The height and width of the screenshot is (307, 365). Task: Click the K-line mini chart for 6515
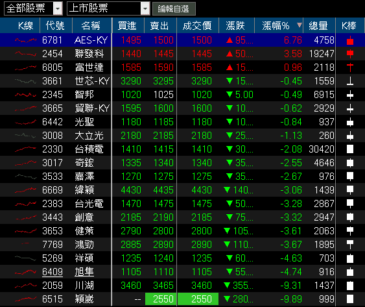click(x=25, y=299)
